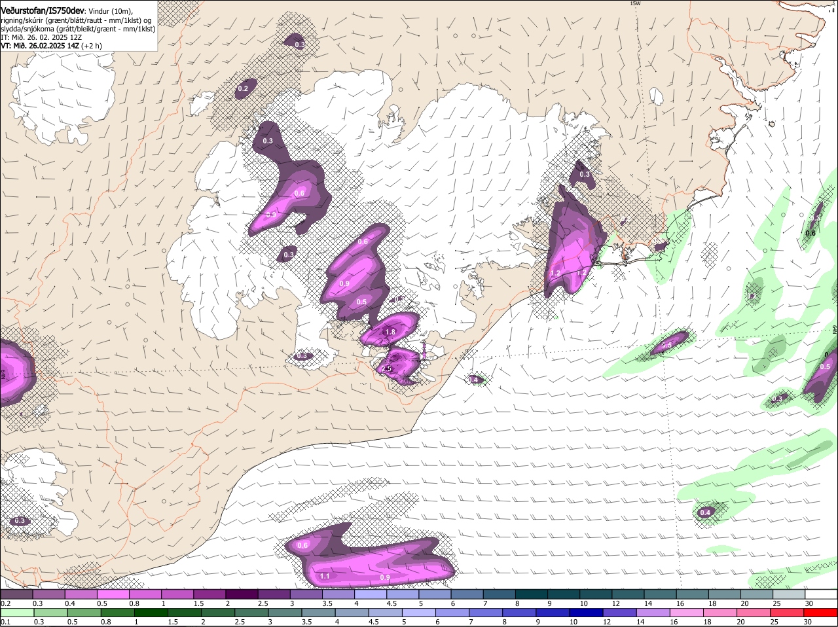Click the 12 label in the lower rain legend
Screen dimensions: 838x627
607,622
